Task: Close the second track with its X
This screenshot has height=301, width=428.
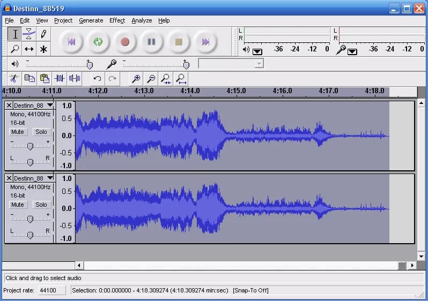Action: point(9,178)
